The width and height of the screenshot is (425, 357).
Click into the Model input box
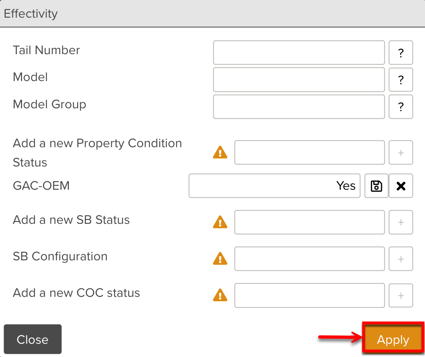pyautogui.click(x=299, y=80)
